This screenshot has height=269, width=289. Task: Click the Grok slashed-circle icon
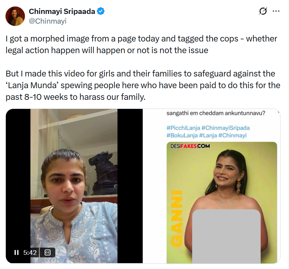(263, 12)
